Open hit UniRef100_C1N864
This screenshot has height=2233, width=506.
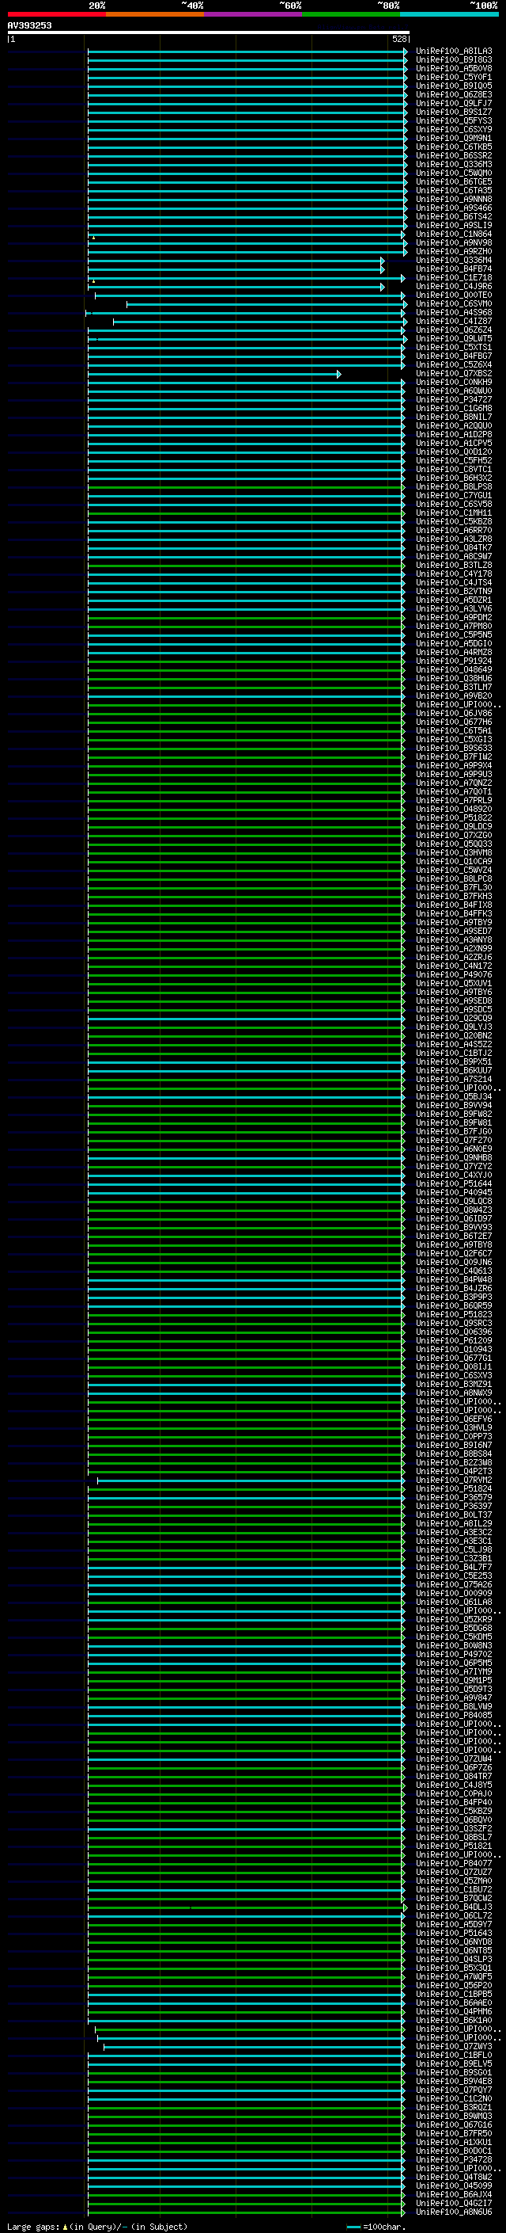tap(454, 234)
